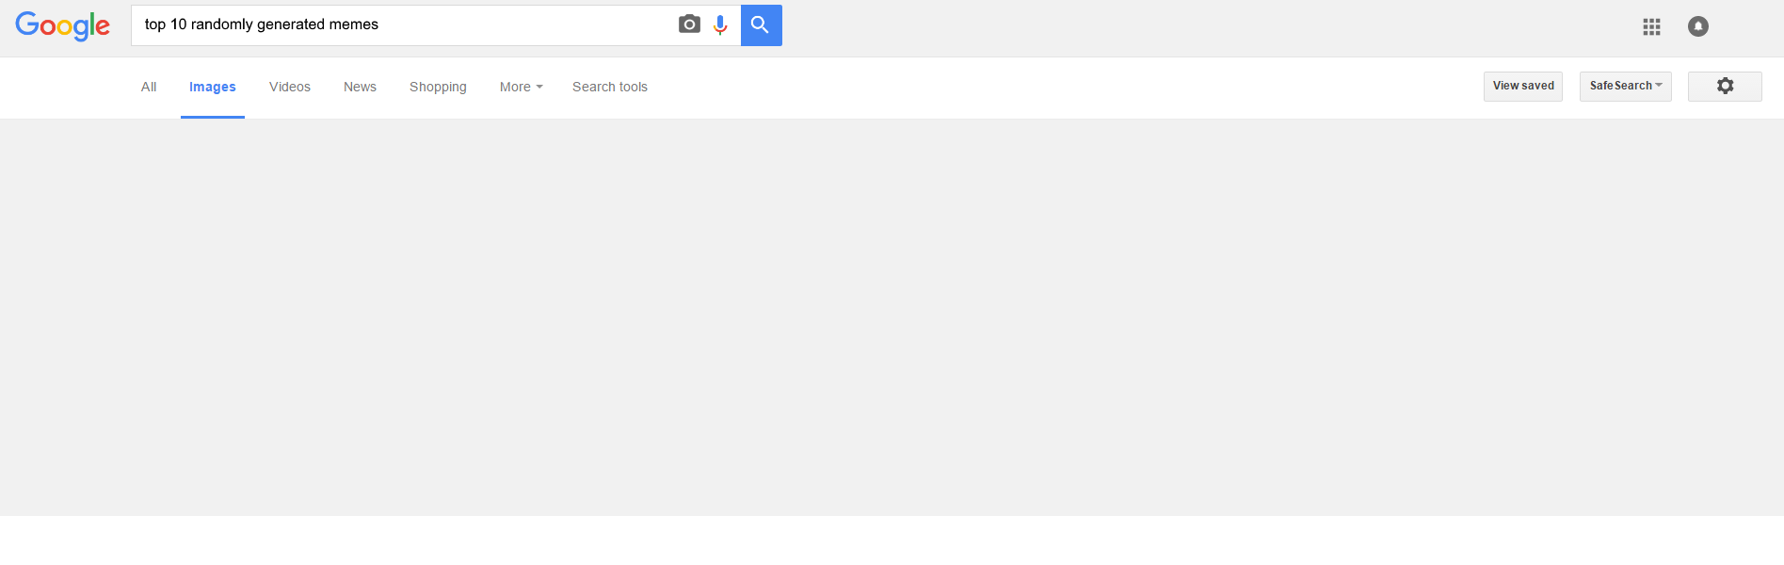Open Search by image camera icon
Viewport: 1784px width, 565px height.
point(689,24)
